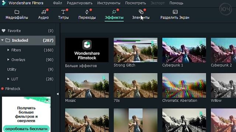Select the Эффекты effects tab
The width and height of the screenshot is (236, 132).
[x=114, y=15]
